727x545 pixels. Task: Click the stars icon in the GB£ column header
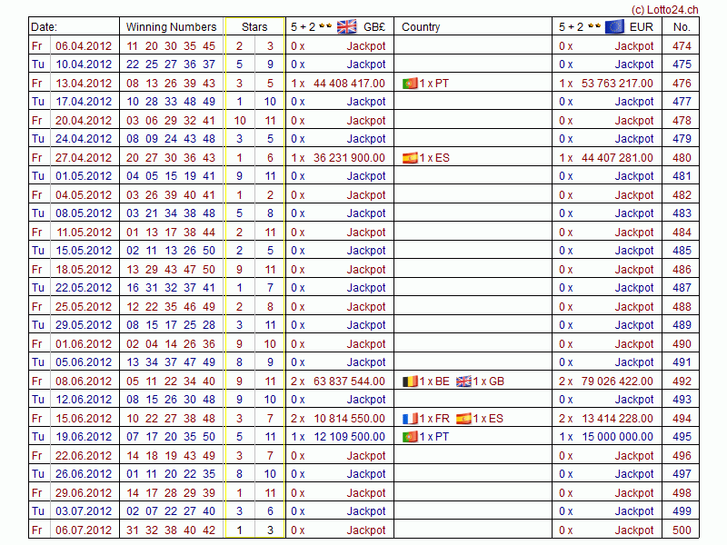pyautogui.click(x=326, y=26)
